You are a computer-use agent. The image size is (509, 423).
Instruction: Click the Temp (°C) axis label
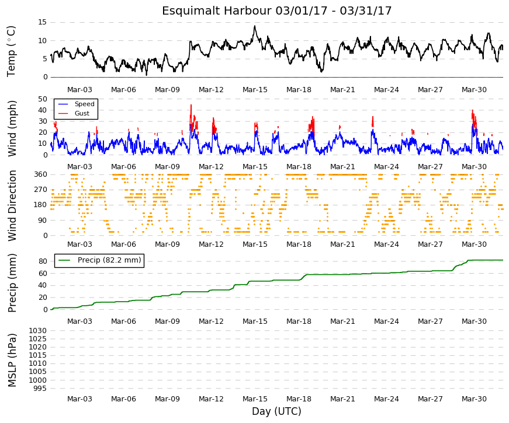(11, 51)
